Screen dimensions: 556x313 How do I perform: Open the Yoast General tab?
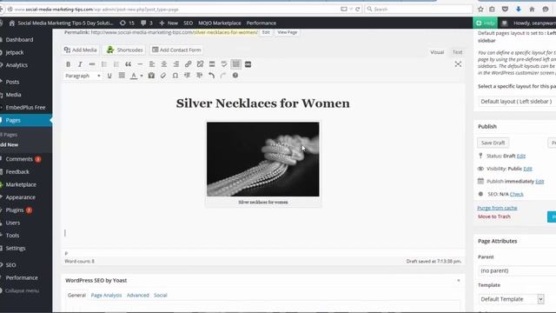pyautogui.click(x=76, y=296)
